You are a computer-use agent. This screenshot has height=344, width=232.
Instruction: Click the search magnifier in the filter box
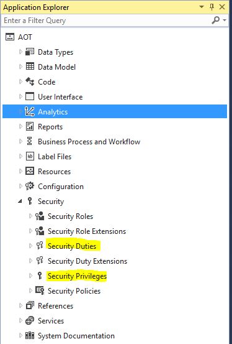216,20
